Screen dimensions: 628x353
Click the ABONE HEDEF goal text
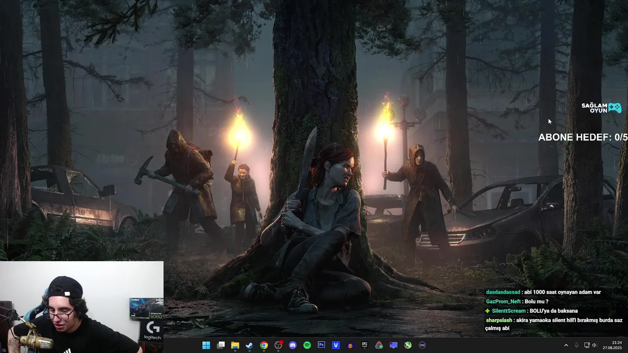(x=583, y=137)
